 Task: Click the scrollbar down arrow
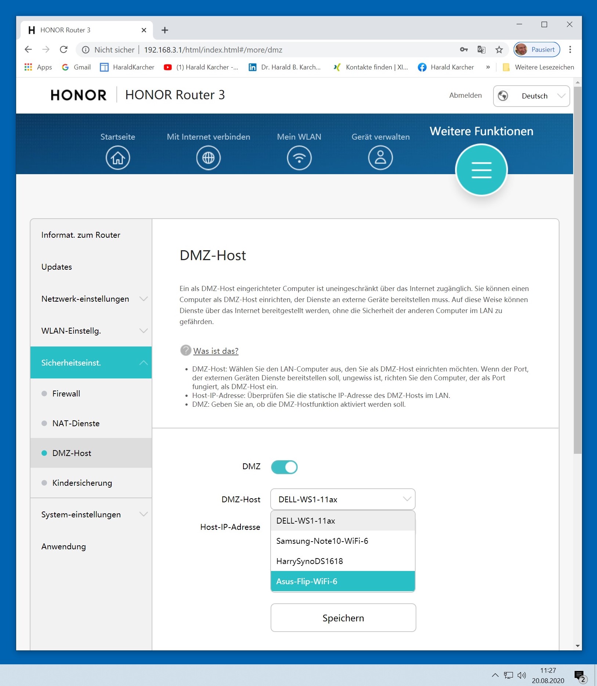tap(578, 646)
